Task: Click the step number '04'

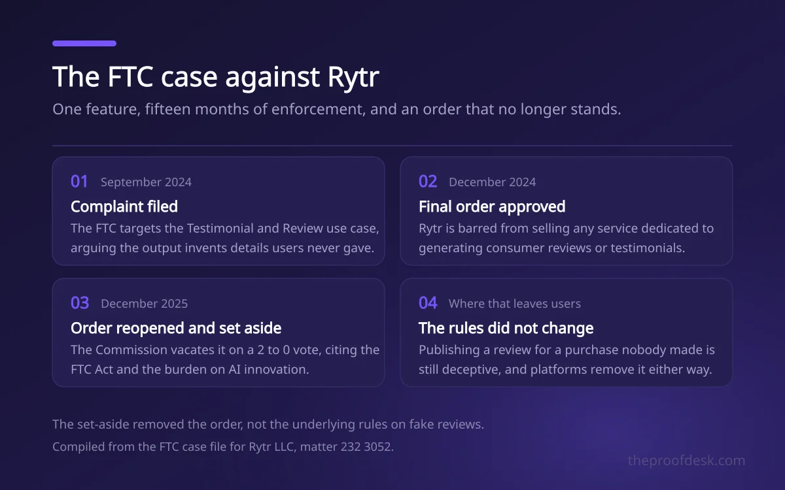Action: tap(428, 303)
